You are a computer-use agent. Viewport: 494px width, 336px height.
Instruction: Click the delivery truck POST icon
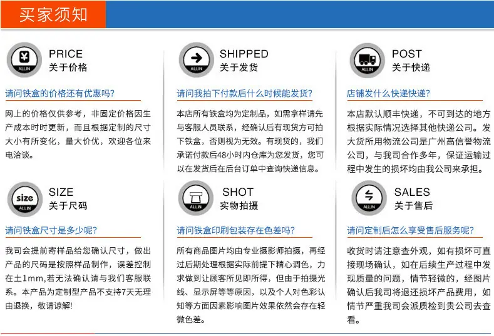(368, 60)
